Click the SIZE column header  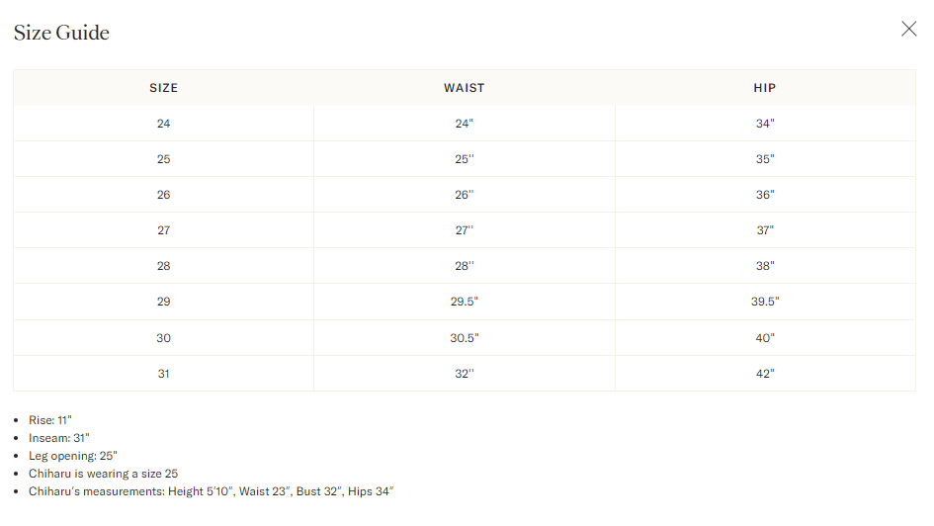[x=163, y=88]
